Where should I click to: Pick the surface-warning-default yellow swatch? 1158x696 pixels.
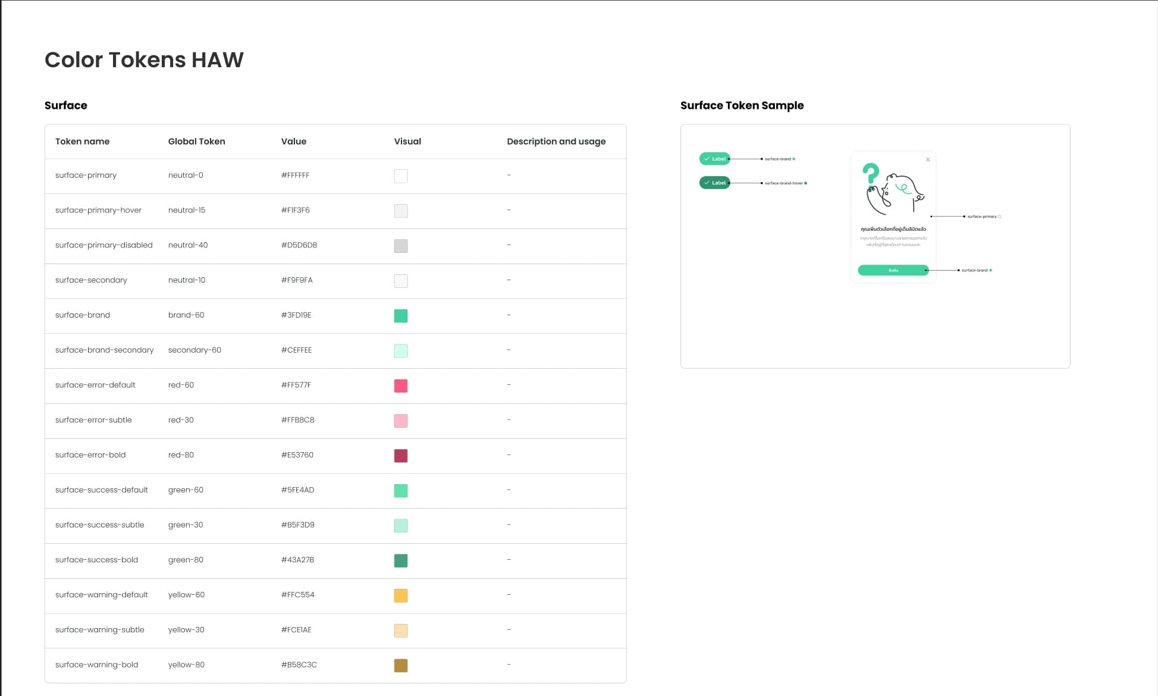[x=401, y=595]
